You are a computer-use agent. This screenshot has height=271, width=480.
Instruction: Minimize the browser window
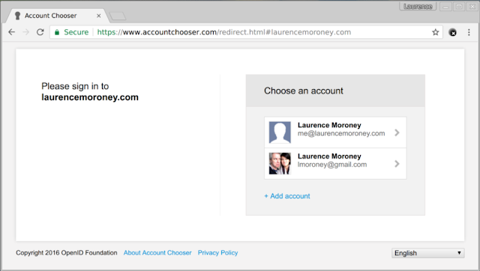(x=446, y=7)
